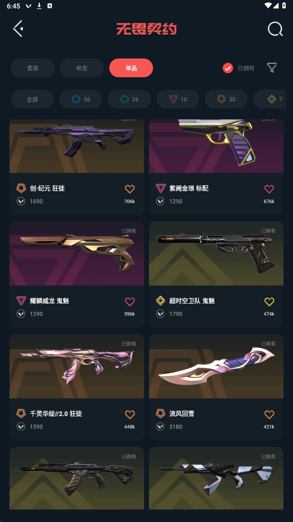Image resolution: width=293 pixels, height=522 pixels.
Task: Favorite 创·纪元 狂徒 with heart icon
Action: 130,189
